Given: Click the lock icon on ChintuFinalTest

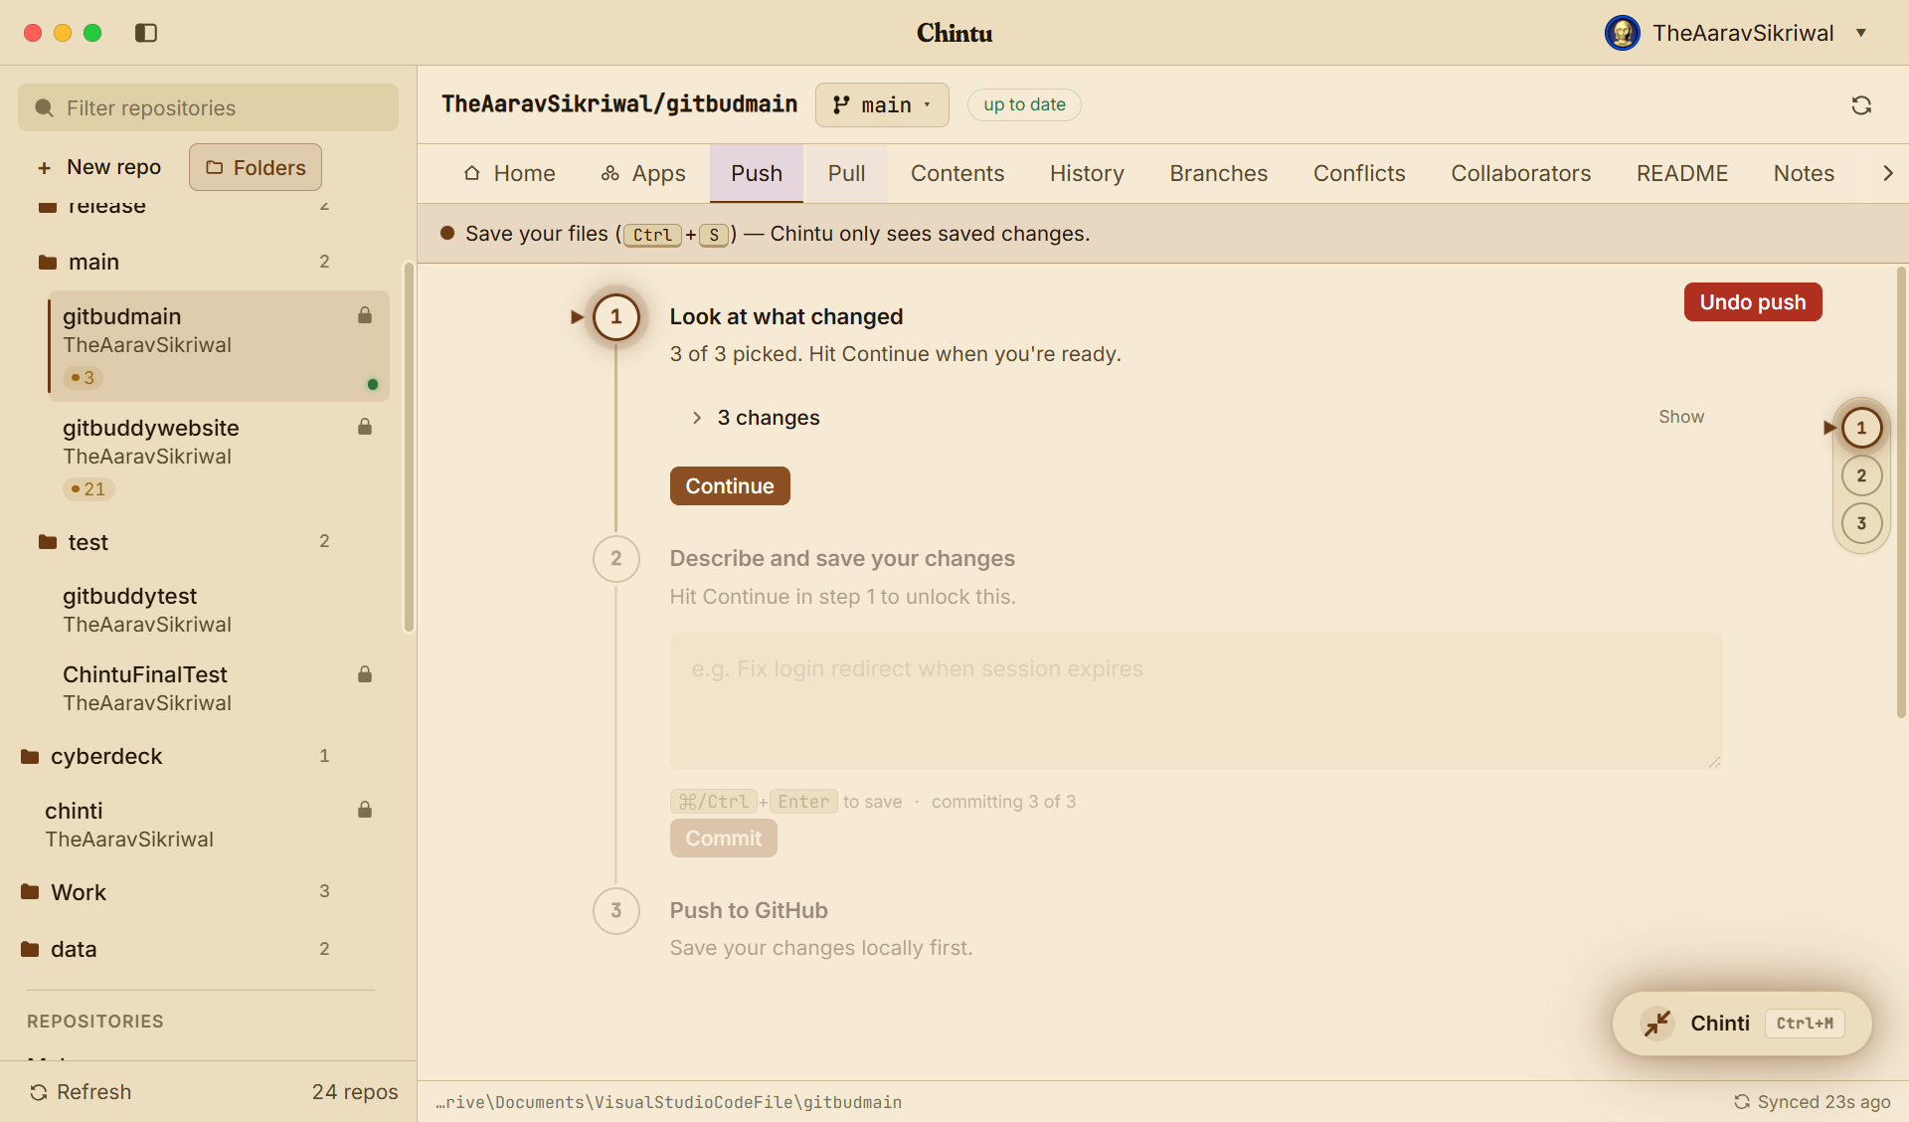Looking at the screenshot, I should (365, 674).
